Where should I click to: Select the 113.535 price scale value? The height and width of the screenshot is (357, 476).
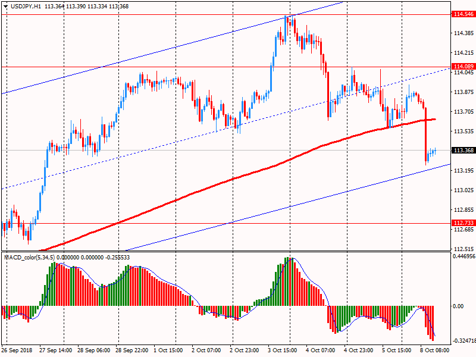tap(464, 131)
